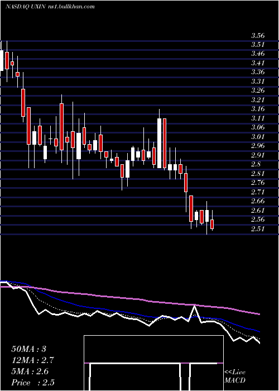Select the 2.91 price axis label
The image size is (279, 391).
tap(258, 155)
